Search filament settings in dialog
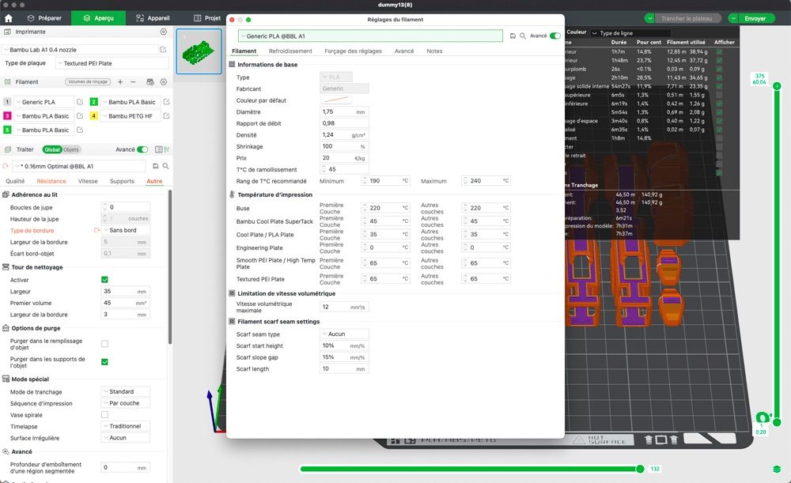 point(523,36)
